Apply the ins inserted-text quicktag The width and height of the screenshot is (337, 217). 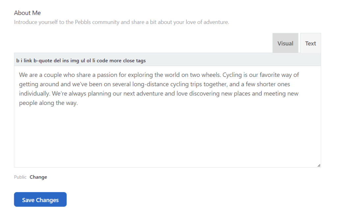pos(65,60)
